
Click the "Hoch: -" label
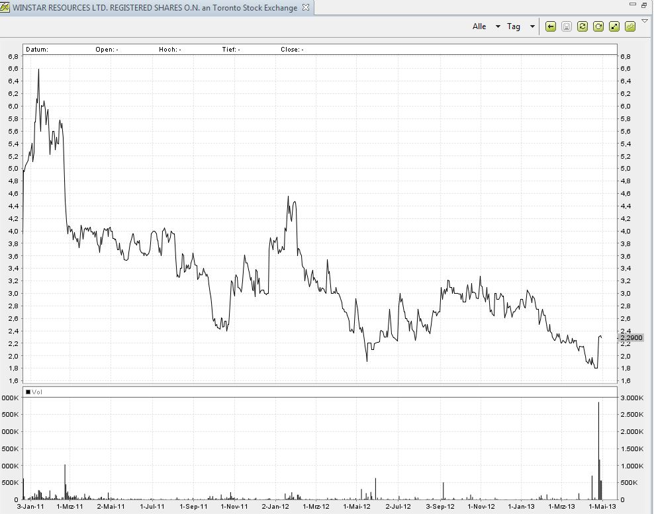[169, 49]
